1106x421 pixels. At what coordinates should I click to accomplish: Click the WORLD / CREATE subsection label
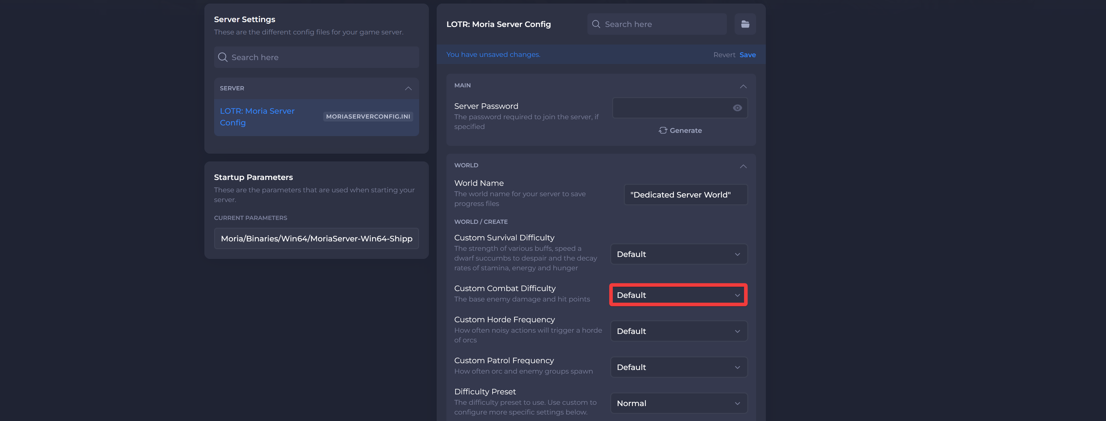[x=481, y=222]
